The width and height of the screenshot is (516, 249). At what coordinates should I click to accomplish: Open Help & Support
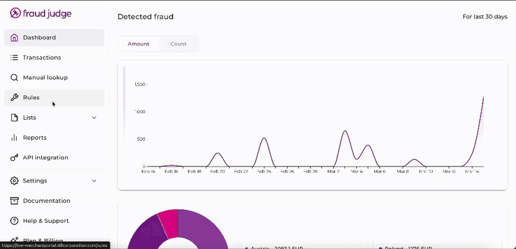click(54, 221)
